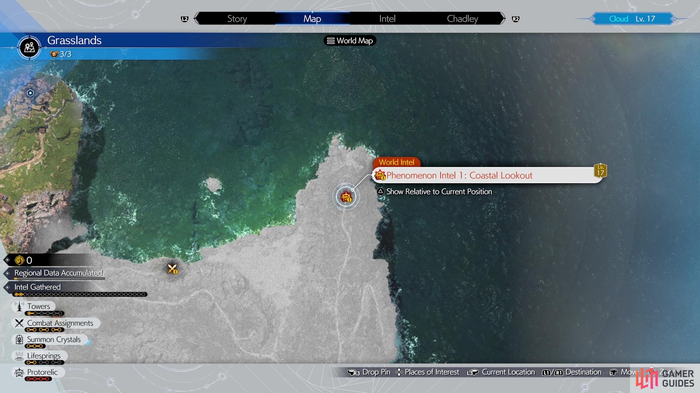Select the Lifesprings category

39,356
